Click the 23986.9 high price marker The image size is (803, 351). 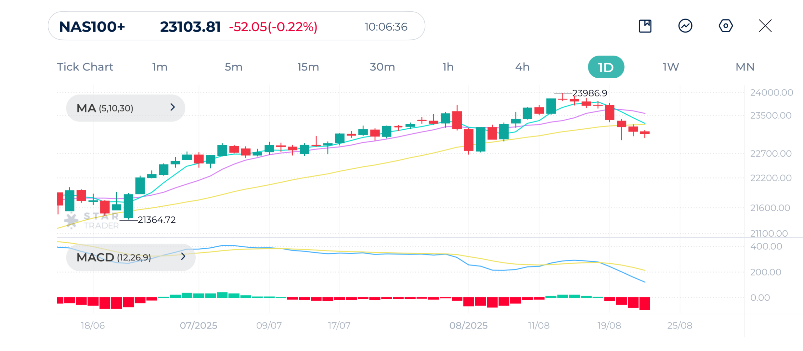click(589, 93)
